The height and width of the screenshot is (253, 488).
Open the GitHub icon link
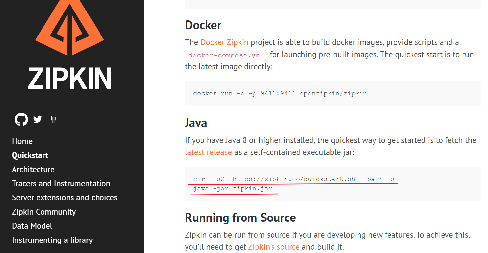point(21,119)
